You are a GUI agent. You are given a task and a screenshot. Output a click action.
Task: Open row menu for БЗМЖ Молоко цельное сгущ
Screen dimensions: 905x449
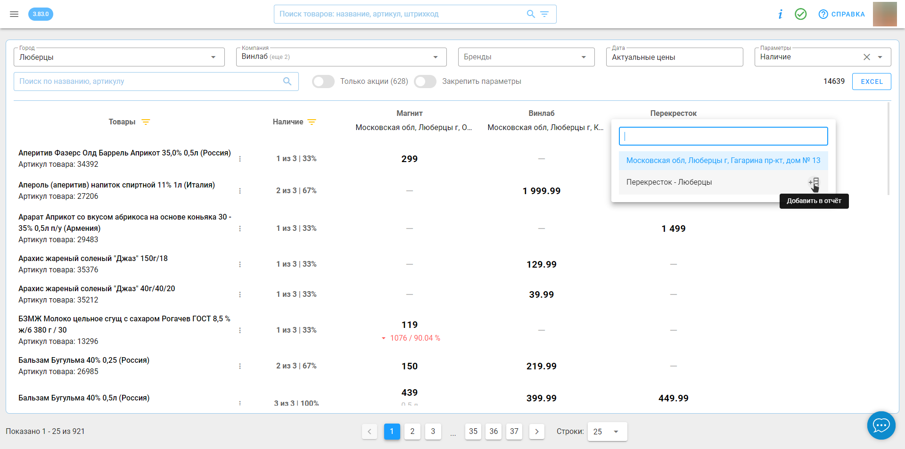click(x=240, y=330)
